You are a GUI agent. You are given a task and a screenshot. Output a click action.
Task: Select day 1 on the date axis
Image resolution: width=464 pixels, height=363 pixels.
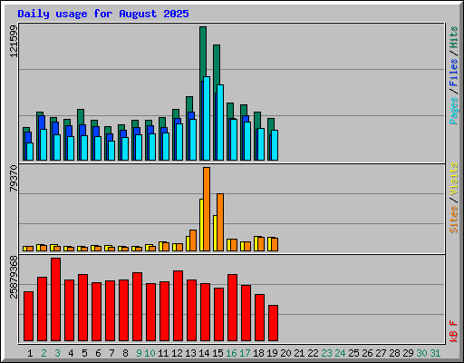tap(30, 353)
